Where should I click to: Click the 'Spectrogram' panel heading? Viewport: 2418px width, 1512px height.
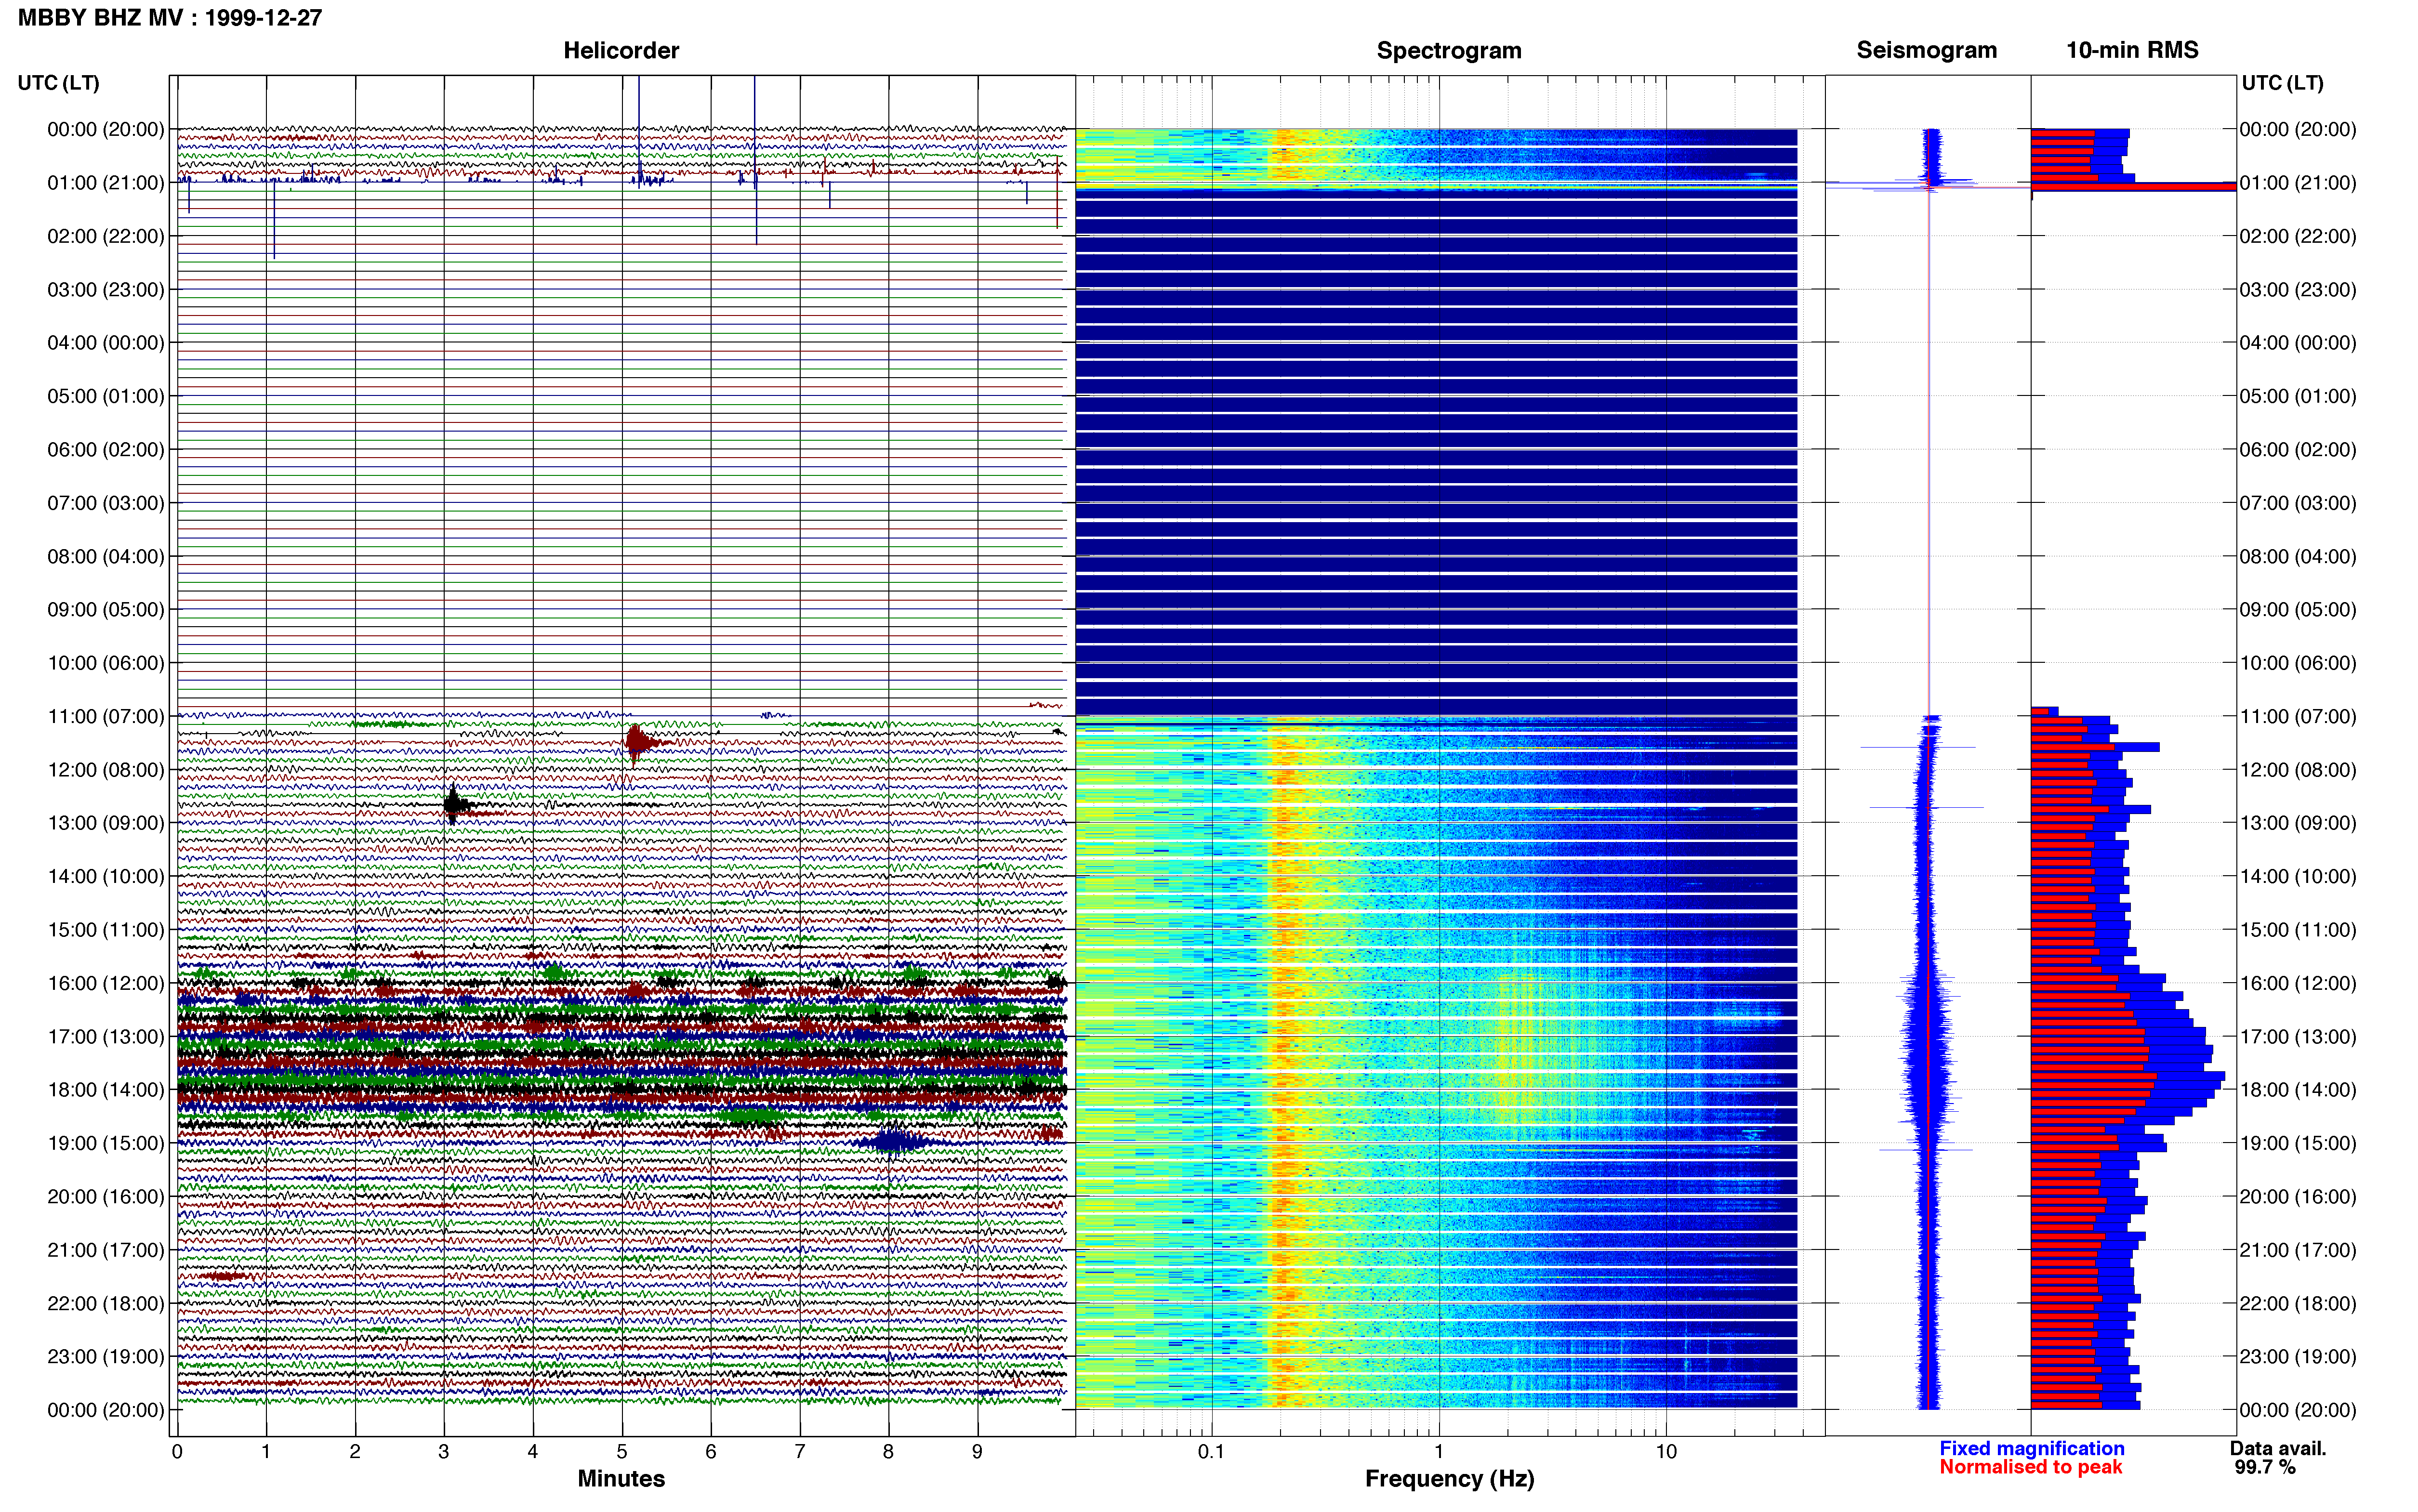(1449, 50)
